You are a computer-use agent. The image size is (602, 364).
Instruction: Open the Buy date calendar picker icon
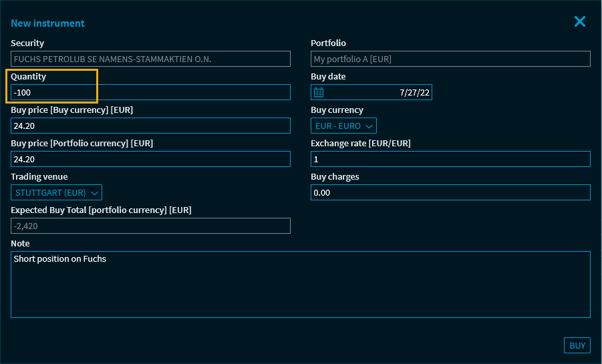click(319, 92)
